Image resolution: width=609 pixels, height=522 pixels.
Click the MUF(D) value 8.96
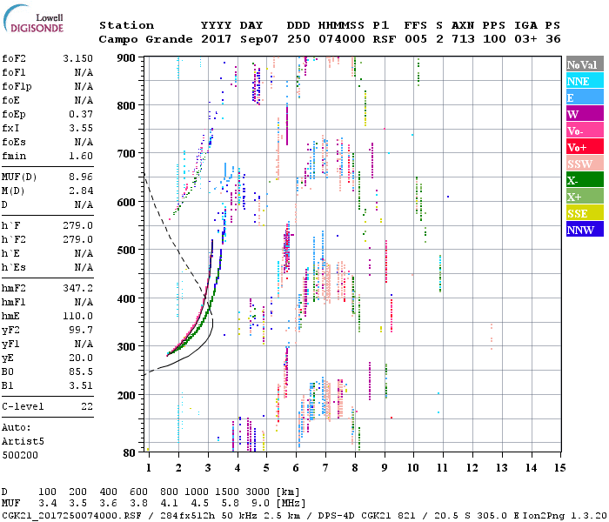[81, 177]
